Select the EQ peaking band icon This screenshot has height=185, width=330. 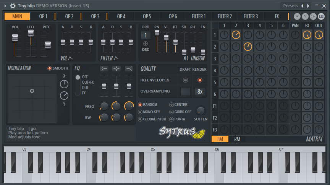(x=116, y=68)
